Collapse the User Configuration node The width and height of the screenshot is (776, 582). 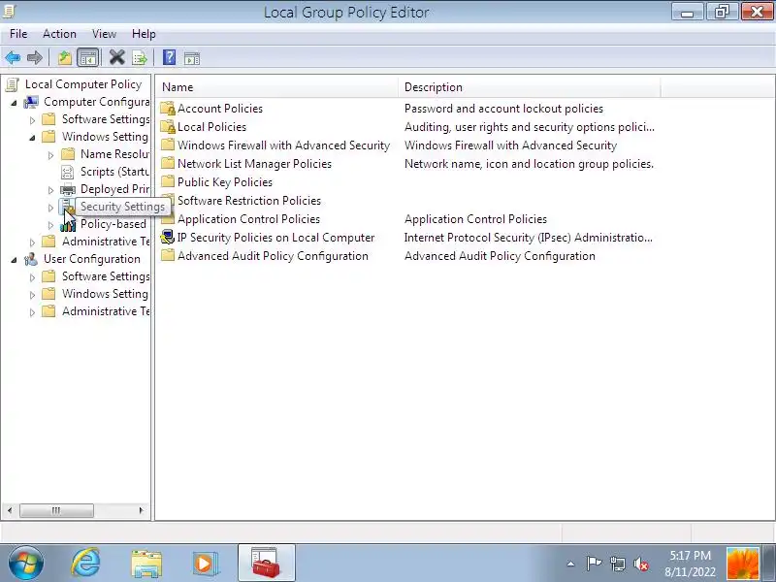click(x=15, y=259)
